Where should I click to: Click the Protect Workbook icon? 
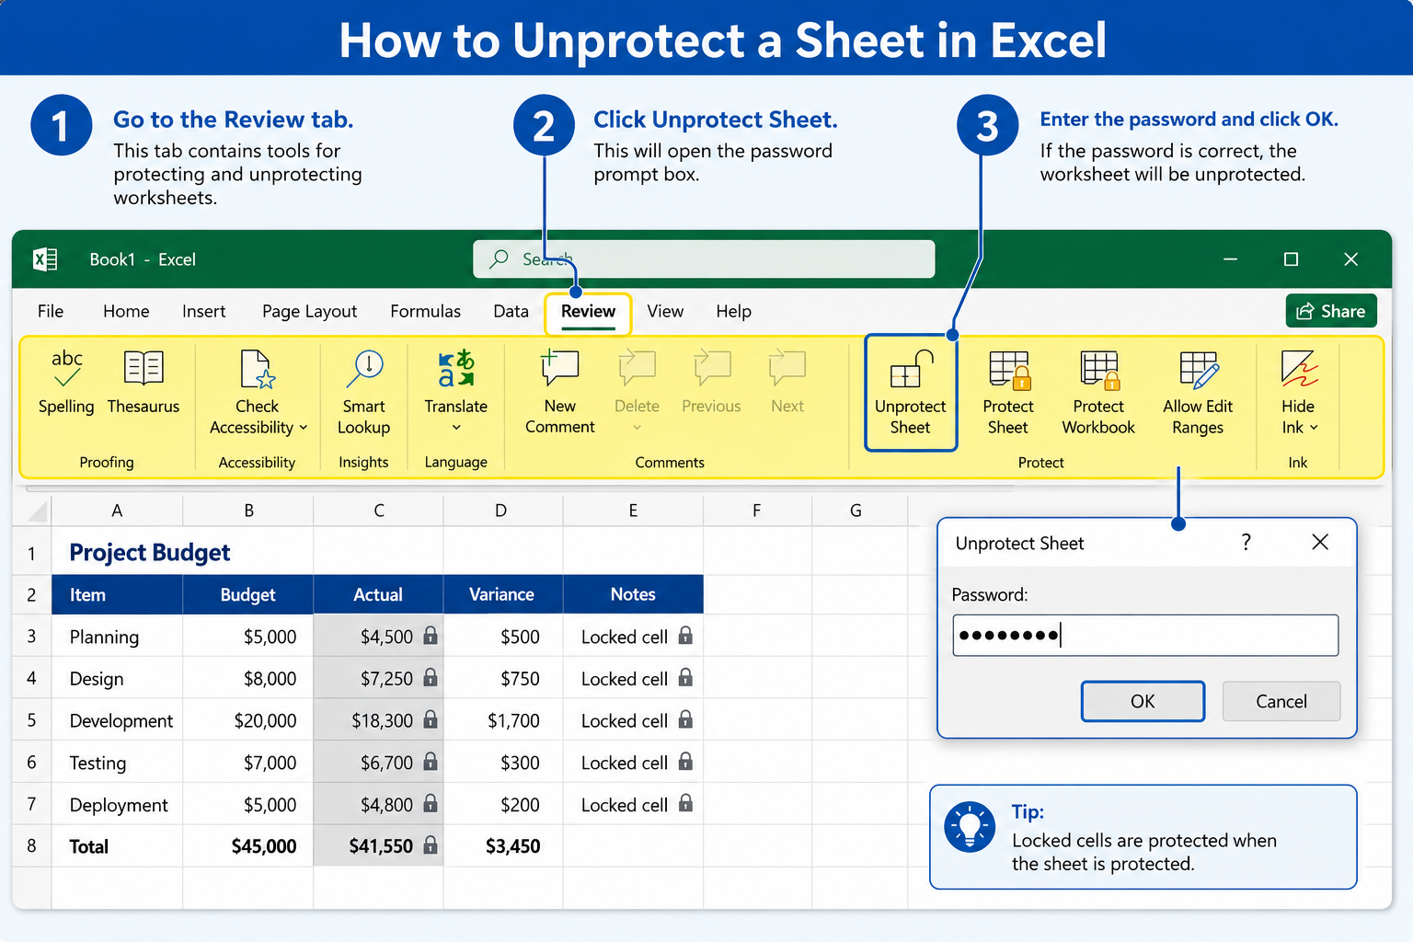tap(1099, 370)
